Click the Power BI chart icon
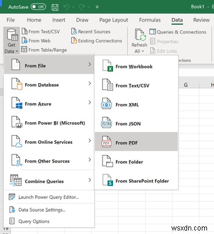 17,122
